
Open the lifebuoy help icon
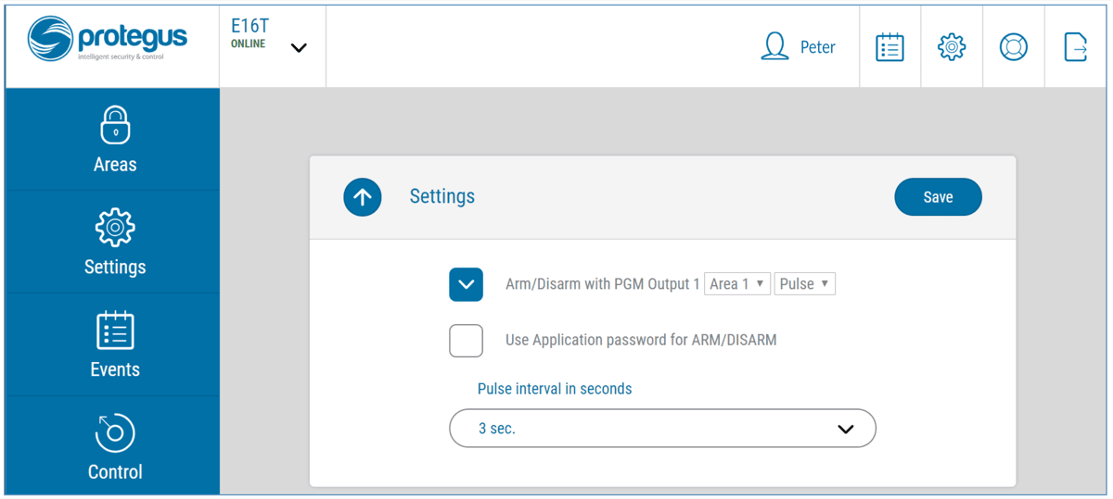click(1013, 47)
